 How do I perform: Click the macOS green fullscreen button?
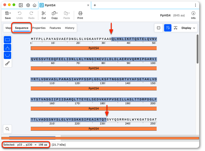(14, 5)
